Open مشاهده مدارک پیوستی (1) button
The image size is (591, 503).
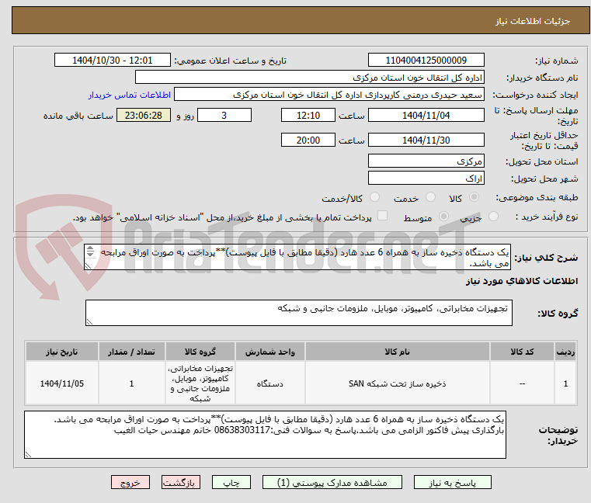click(x=332, y=482)
